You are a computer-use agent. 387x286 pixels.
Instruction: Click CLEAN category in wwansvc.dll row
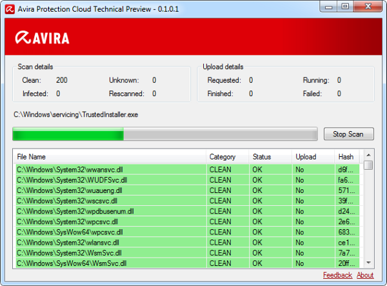(x=220, y=170)
